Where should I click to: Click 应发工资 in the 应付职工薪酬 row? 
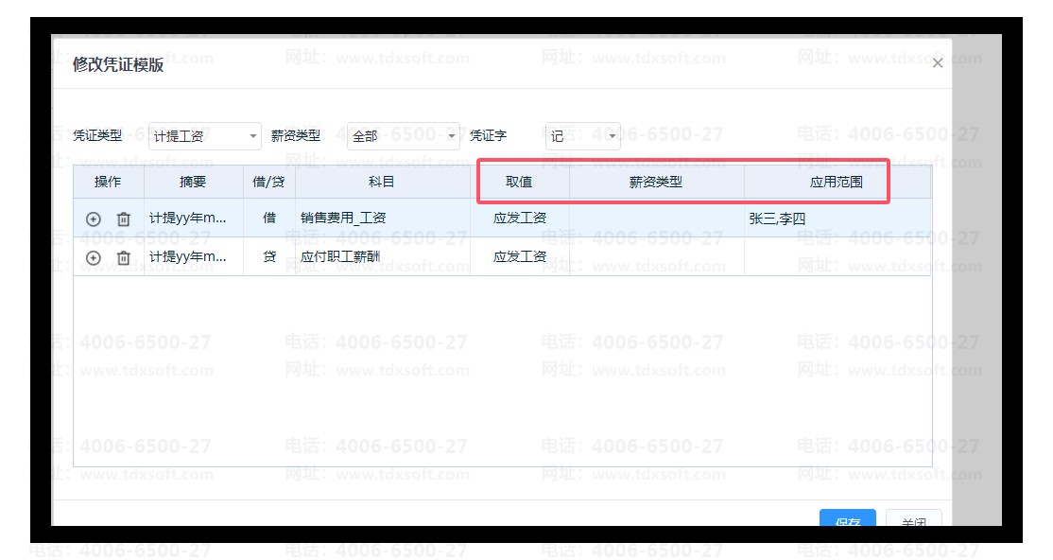(520, 257)
